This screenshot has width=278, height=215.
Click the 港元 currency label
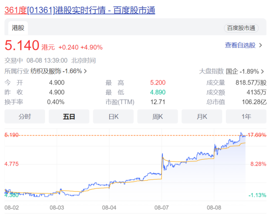[x=48, y=47]
